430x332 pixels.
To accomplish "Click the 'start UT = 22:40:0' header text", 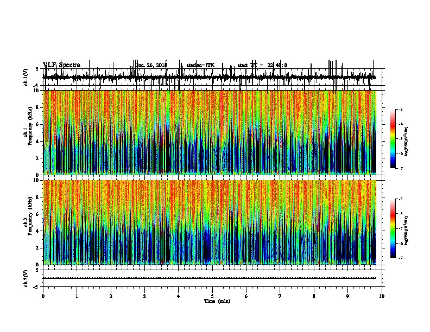I will pyautogui.click(x=262, y=65).
